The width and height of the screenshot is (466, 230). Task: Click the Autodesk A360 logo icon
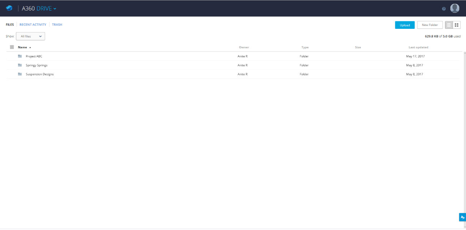click(9, 8)
